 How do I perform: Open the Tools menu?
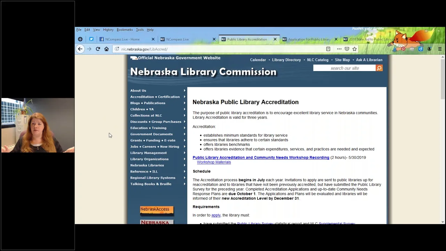(140, 30)
